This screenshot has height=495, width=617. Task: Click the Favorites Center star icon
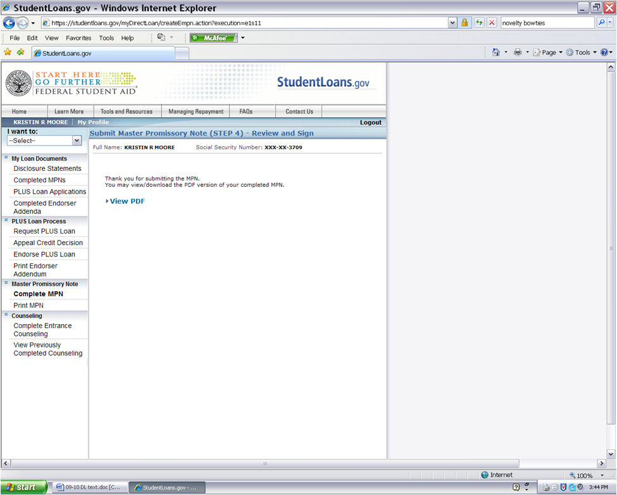coord(8,53)
